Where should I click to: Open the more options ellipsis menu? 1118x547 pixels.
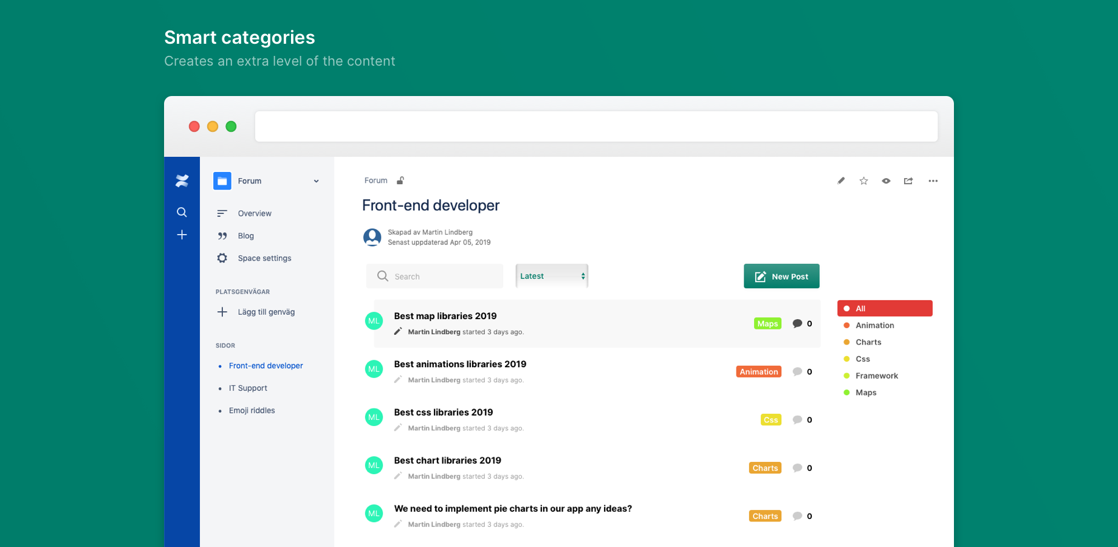tap(933, 181)
